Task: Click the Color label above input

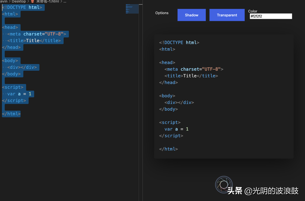Action: (252, 11)
